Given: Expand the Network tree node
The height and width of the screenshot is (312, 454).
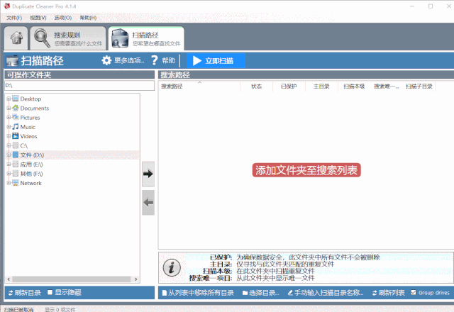Looking at the screenshot, I should [x=9, y=183].
